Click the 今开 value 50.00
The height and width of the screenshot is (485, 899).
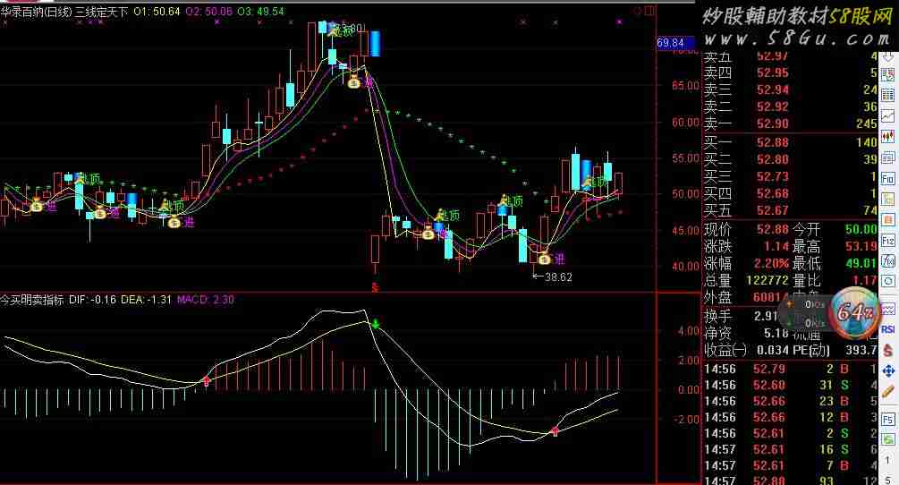click(x=861, y=229)
